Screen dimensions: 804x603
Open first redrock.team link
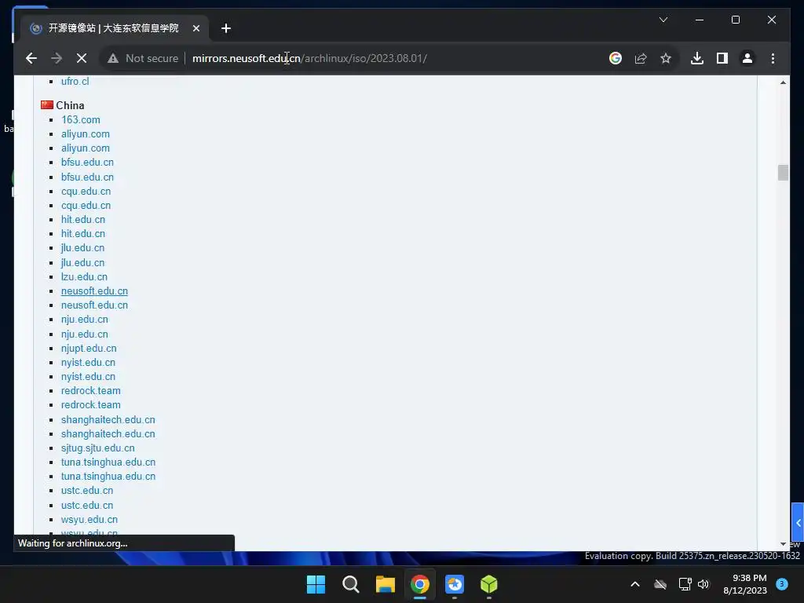click(x=91, y=391)
